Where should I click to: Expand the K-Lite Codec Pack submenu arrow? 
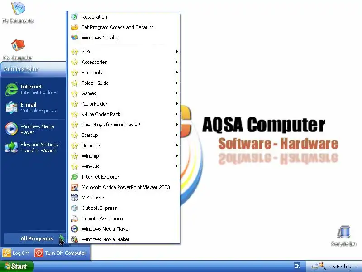176,114
